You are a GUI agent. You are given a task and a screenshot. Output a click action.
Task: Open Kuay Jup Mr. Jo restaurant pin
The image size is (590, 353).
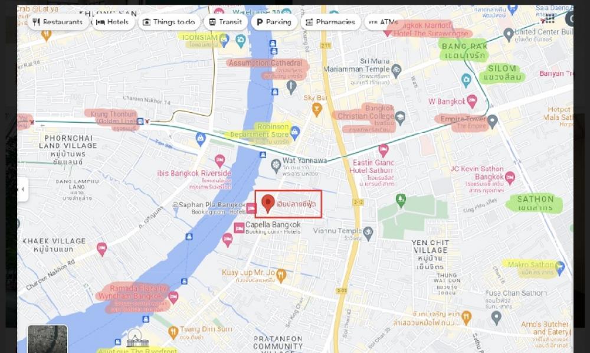pos(281,275)
